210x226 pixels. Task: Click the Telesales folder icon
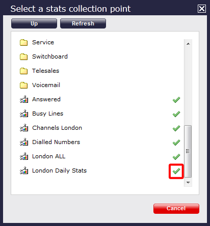point(23,71)
